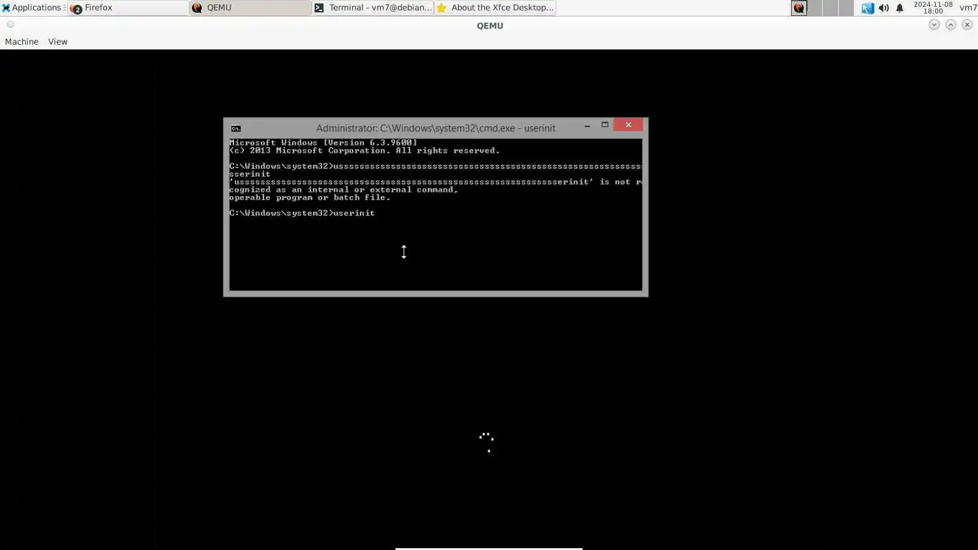
Task: Maximize the QEMU window
Action: click(950, 24)
